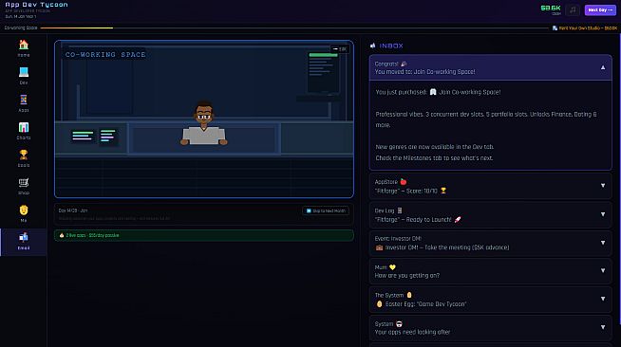Click the INBOX heading icon
Viewport: 621px width, 347px height.
[x=372, y=46]
